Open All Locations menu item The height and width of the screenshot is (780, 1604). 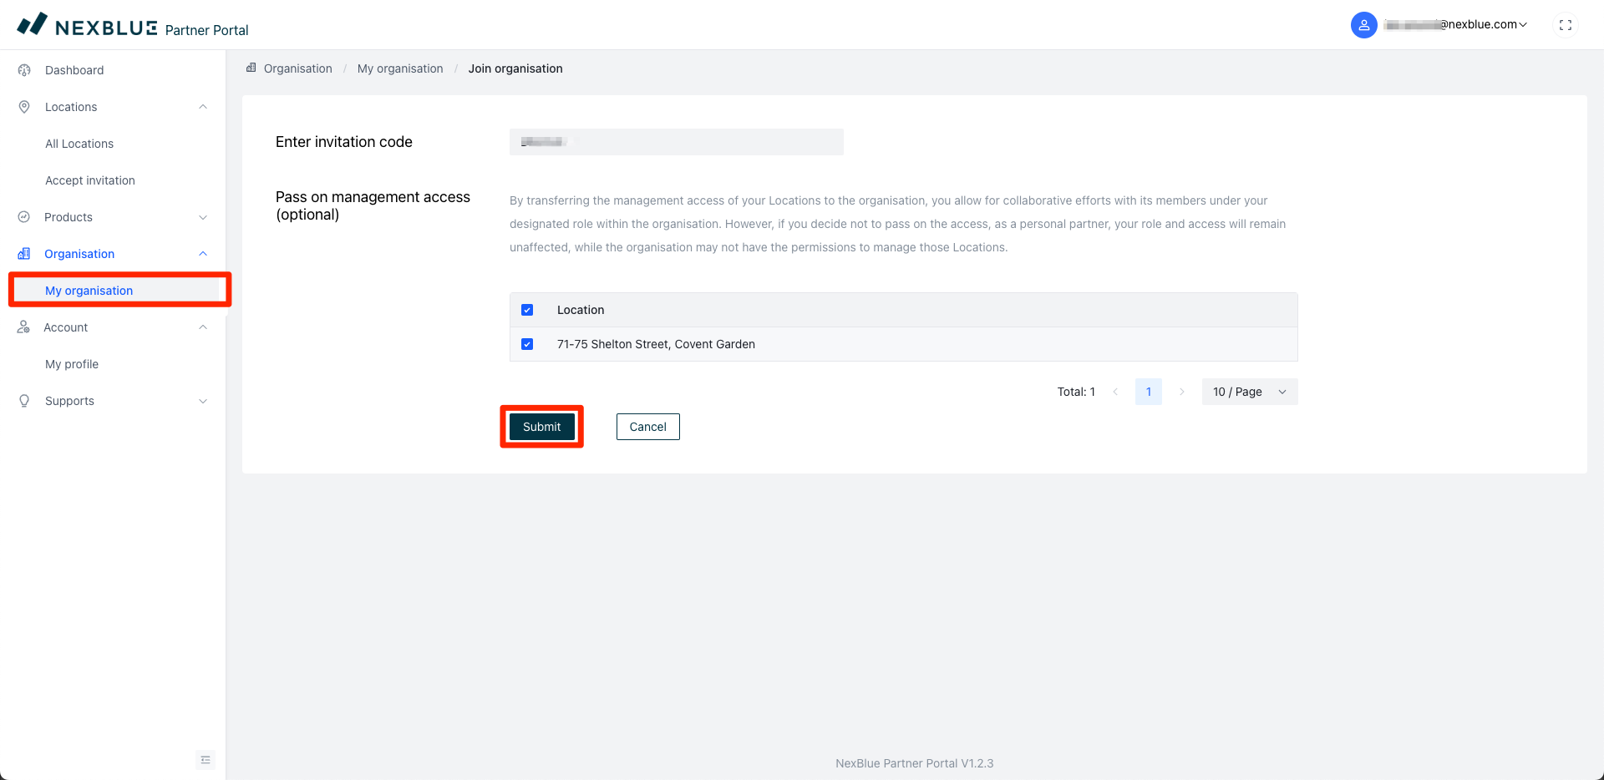point(79,144)
